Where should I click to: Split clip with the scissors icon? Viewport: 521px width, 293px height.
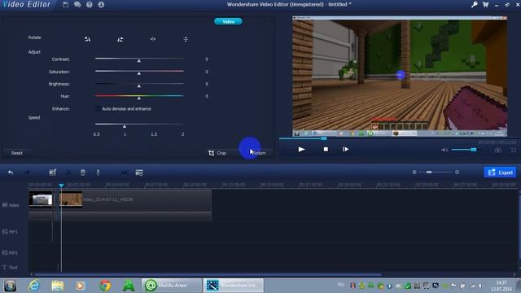[68, 173]
